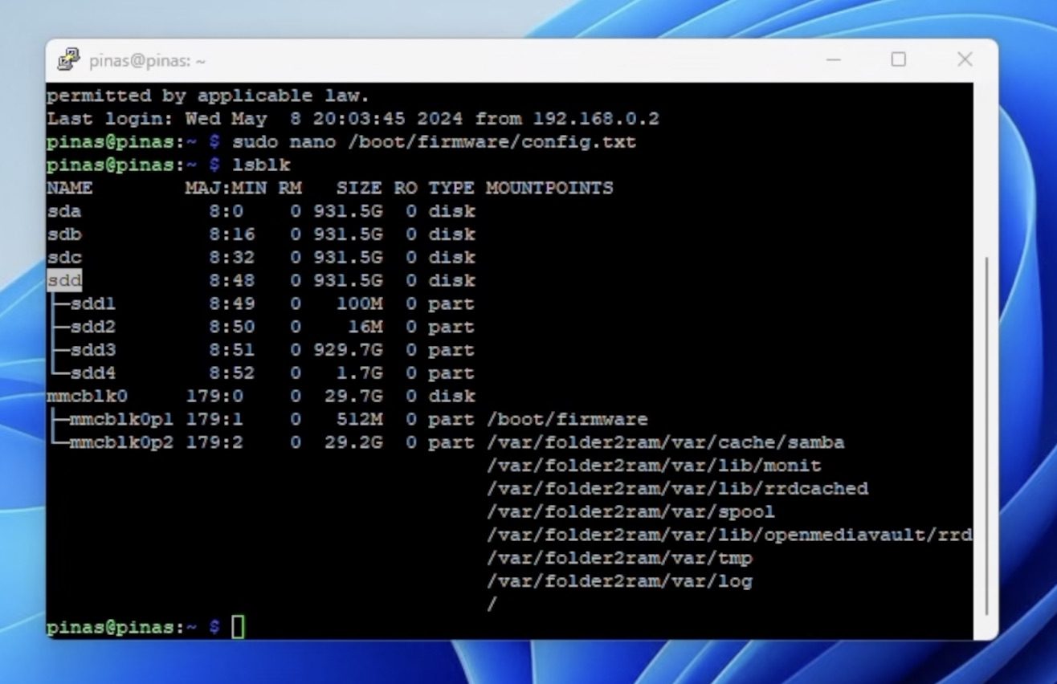Click the terminal vertical scrollbar thumb
The width and height of the screenshot is (1057, 684).
tap(986, 434)
